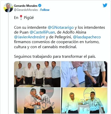View photo of man signing document
Screen dimensions: 111x114
(84, 74)
